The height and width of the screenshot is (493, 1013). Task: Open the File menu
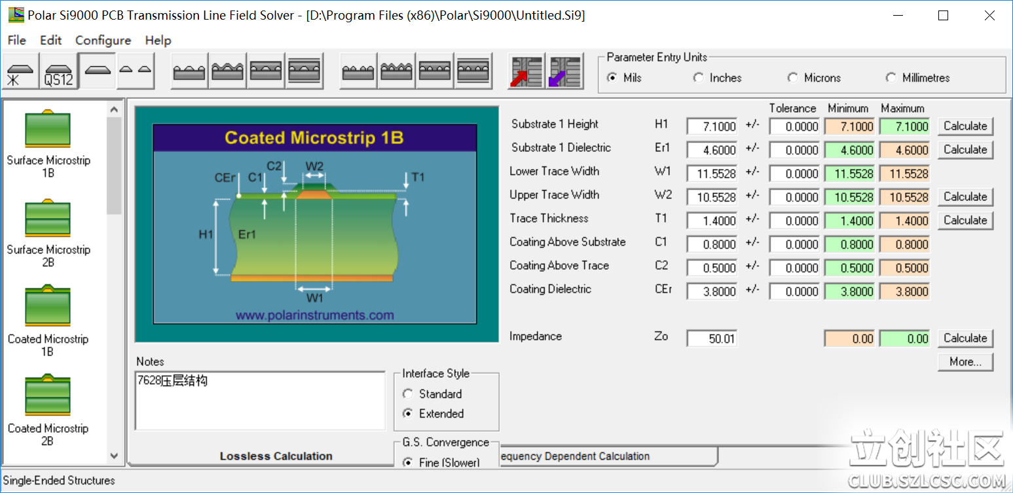(x=16, y=40)
